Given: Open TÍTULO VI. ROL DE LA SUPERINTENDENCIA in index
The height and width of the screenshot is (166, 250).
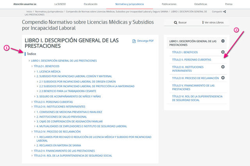Looking at the screenshot, I should (x=73, y=155).
